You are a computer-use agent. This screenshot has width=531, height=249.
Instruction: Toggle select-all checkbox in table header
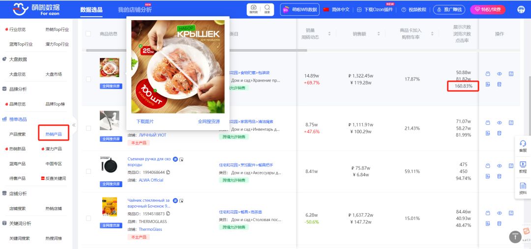coord(88,34)
